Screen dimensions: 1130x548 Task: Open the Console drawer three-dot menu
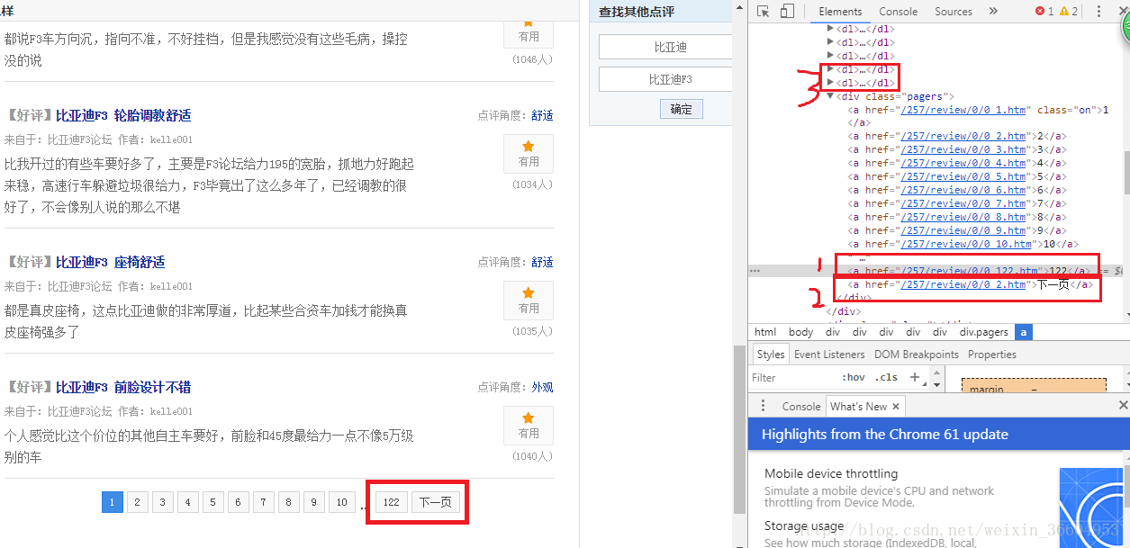pos(763,406)
